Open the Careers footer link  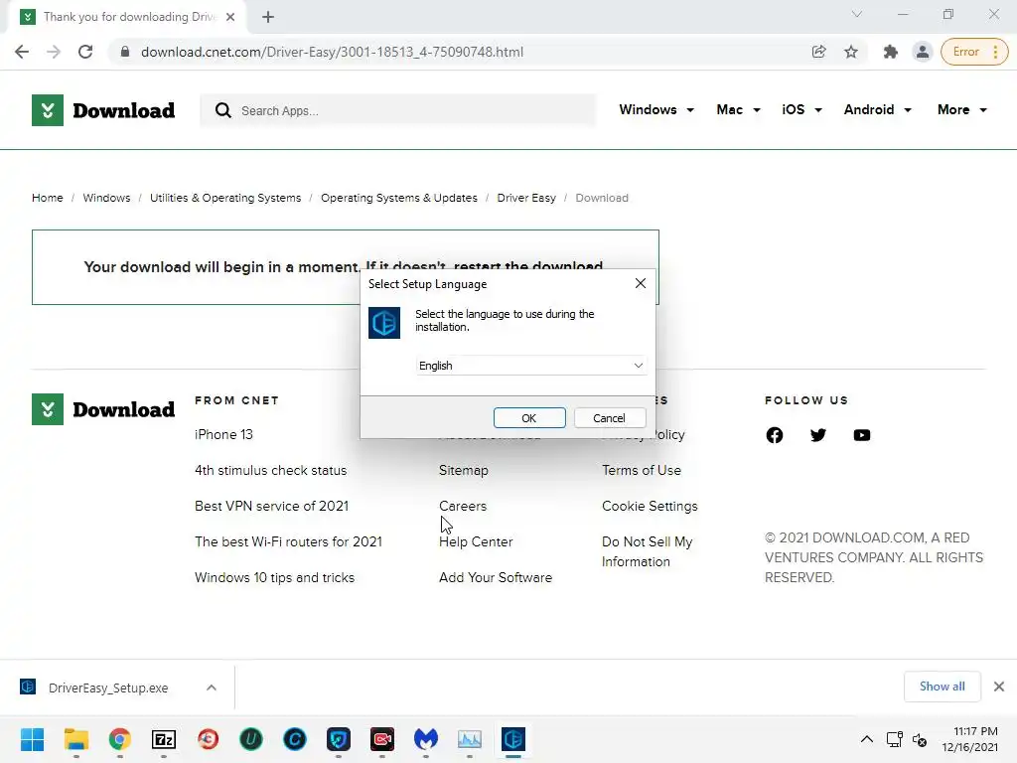(463, 506)
